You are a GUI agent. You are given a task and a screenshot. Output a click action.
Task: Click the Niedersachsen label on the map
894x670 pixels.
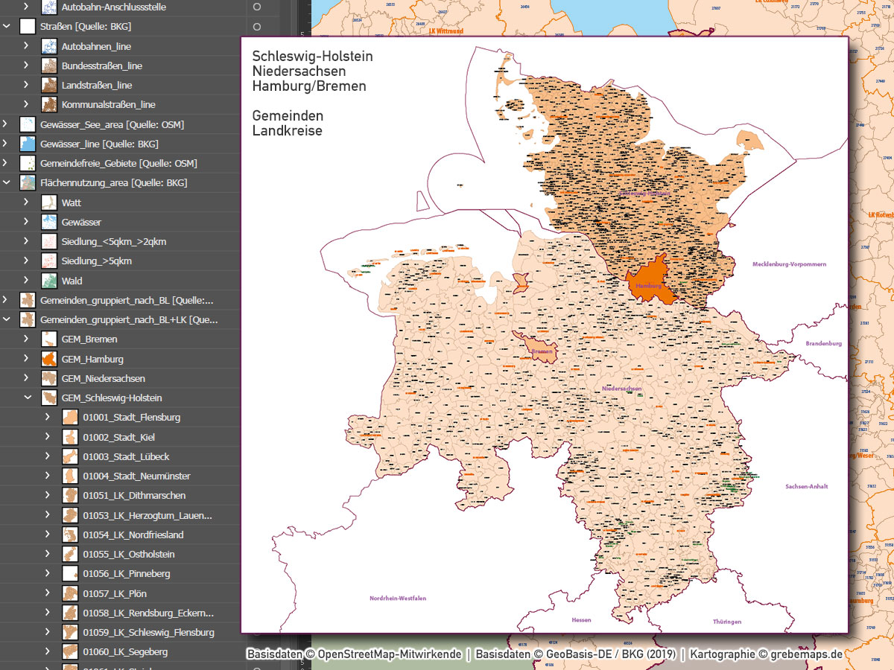tap(621, 389)
